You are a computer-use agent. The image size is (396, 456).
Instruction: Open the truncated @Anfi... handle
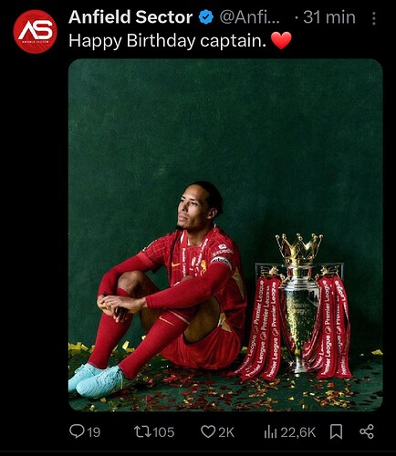[x=249, y=17]
